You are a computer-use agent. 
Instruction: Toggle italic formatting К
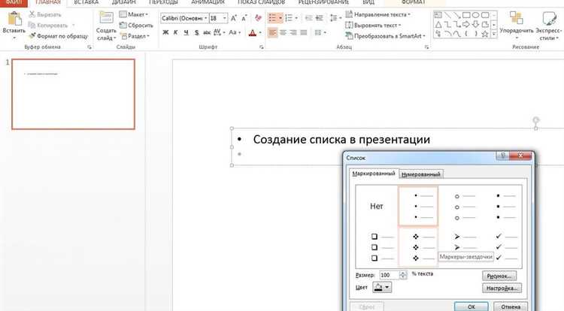pyautogui.click(x=175, y=32)
